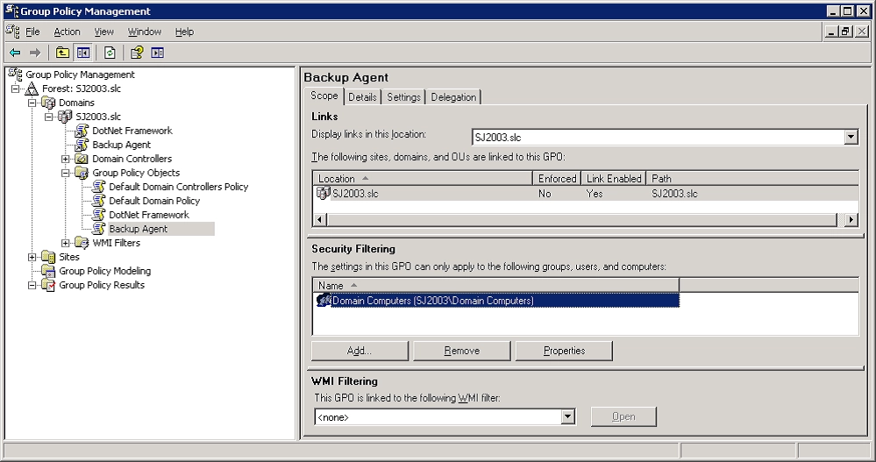Sort Links list by Location column header
The height and width of the screenshot is (462, 876).
pyautogui.click(x=423, y=178)
